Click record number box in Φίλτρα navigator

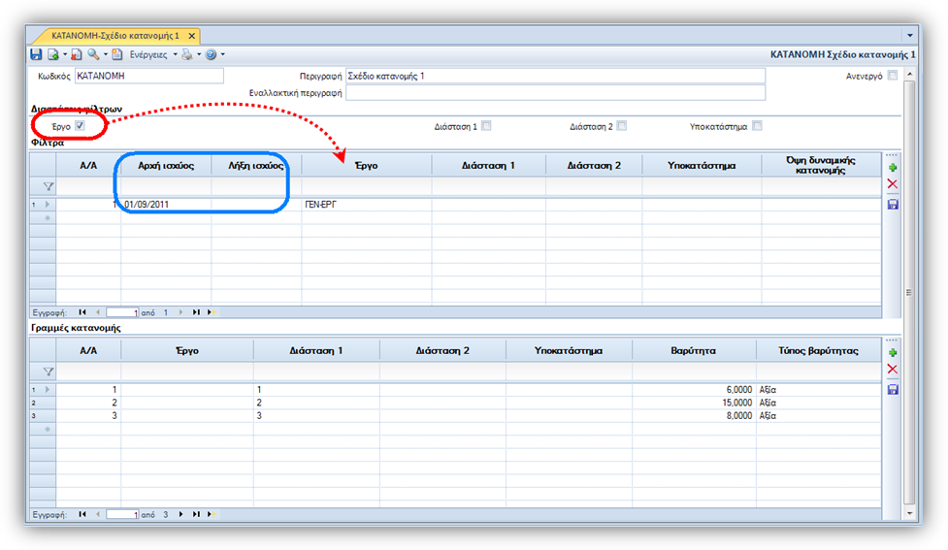(122, 312)
